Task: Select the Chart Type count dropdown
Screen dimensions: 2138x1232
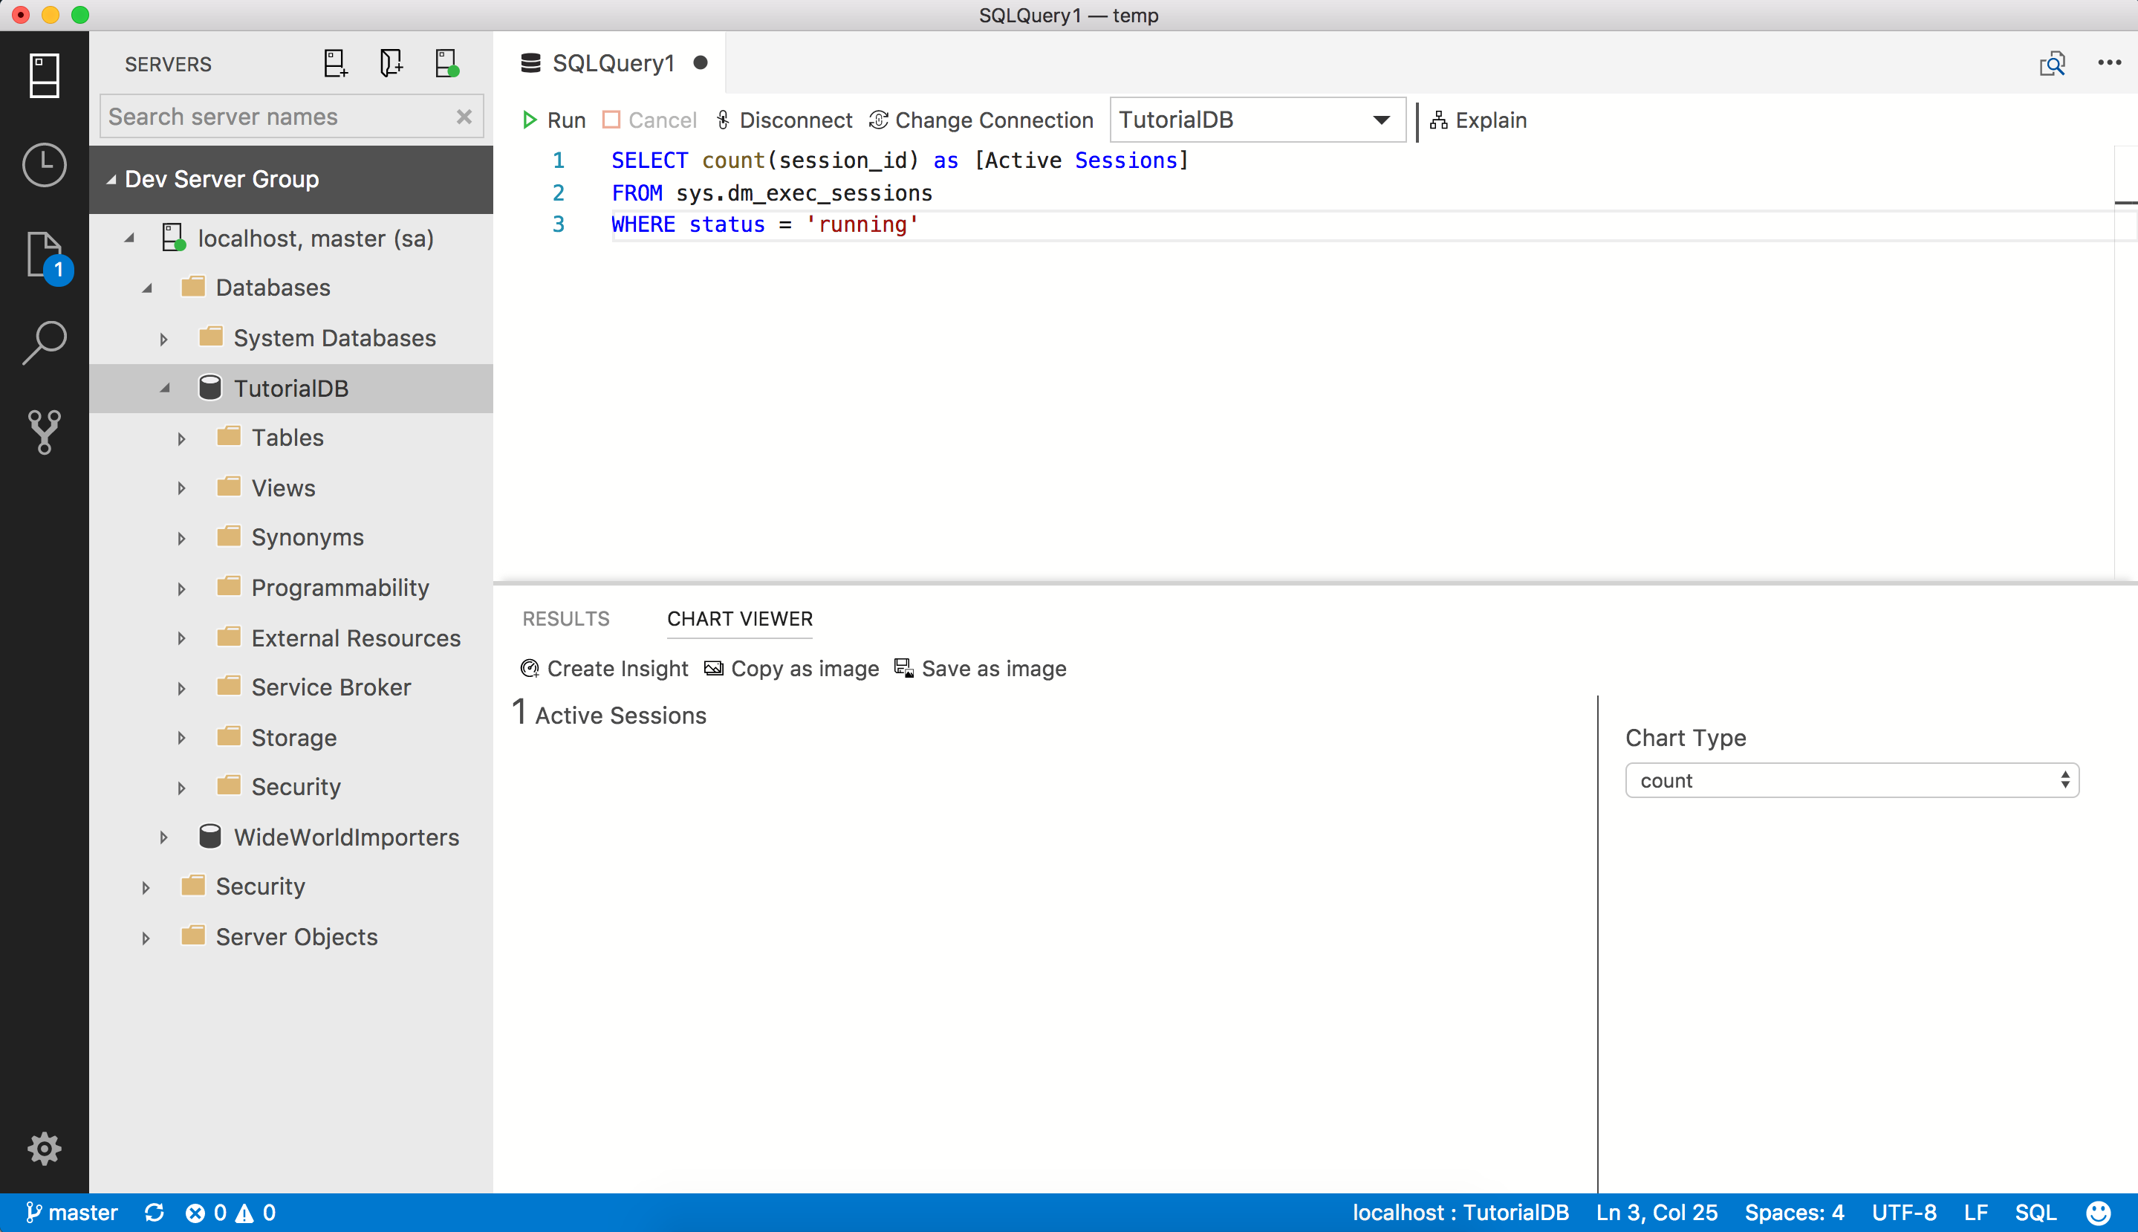Action: (1852, 779)
